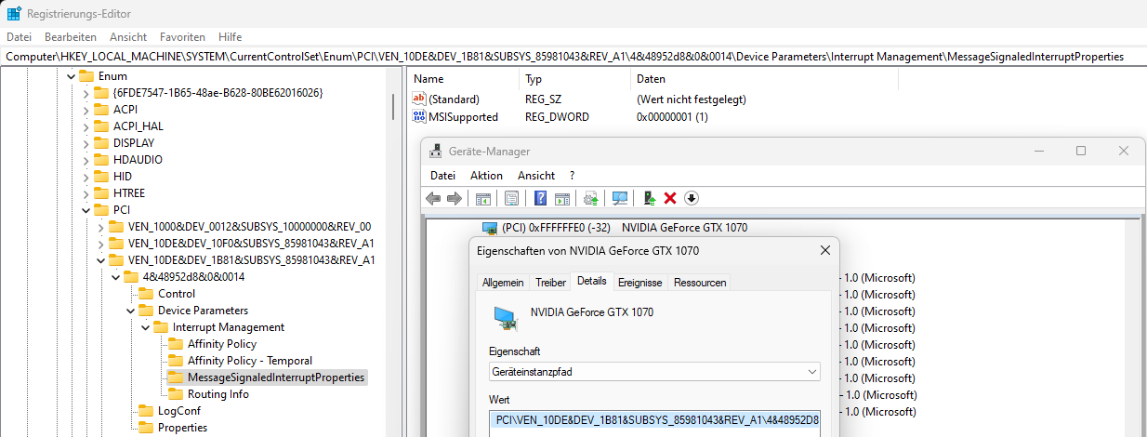The image size is (1147, 437).
Task: Click red X uninstall device icon
Action: coord(669,198)
